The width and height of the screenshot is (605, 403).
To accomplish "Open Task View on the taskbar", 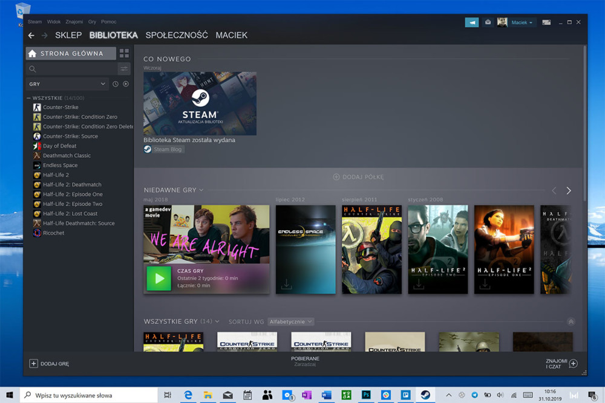I will 168,395.
